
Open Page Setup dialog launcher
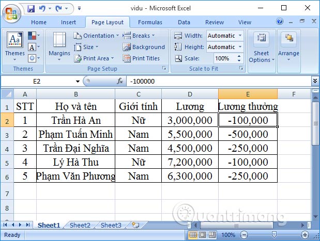[164, 68]
